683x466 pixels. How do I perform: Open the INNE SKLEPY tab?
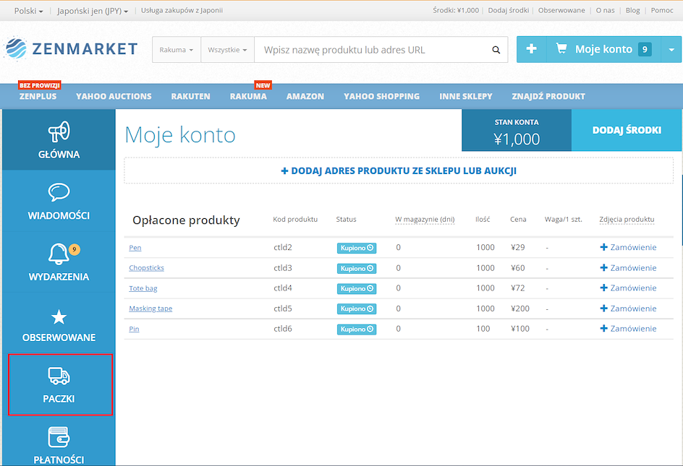click(466, 96)
